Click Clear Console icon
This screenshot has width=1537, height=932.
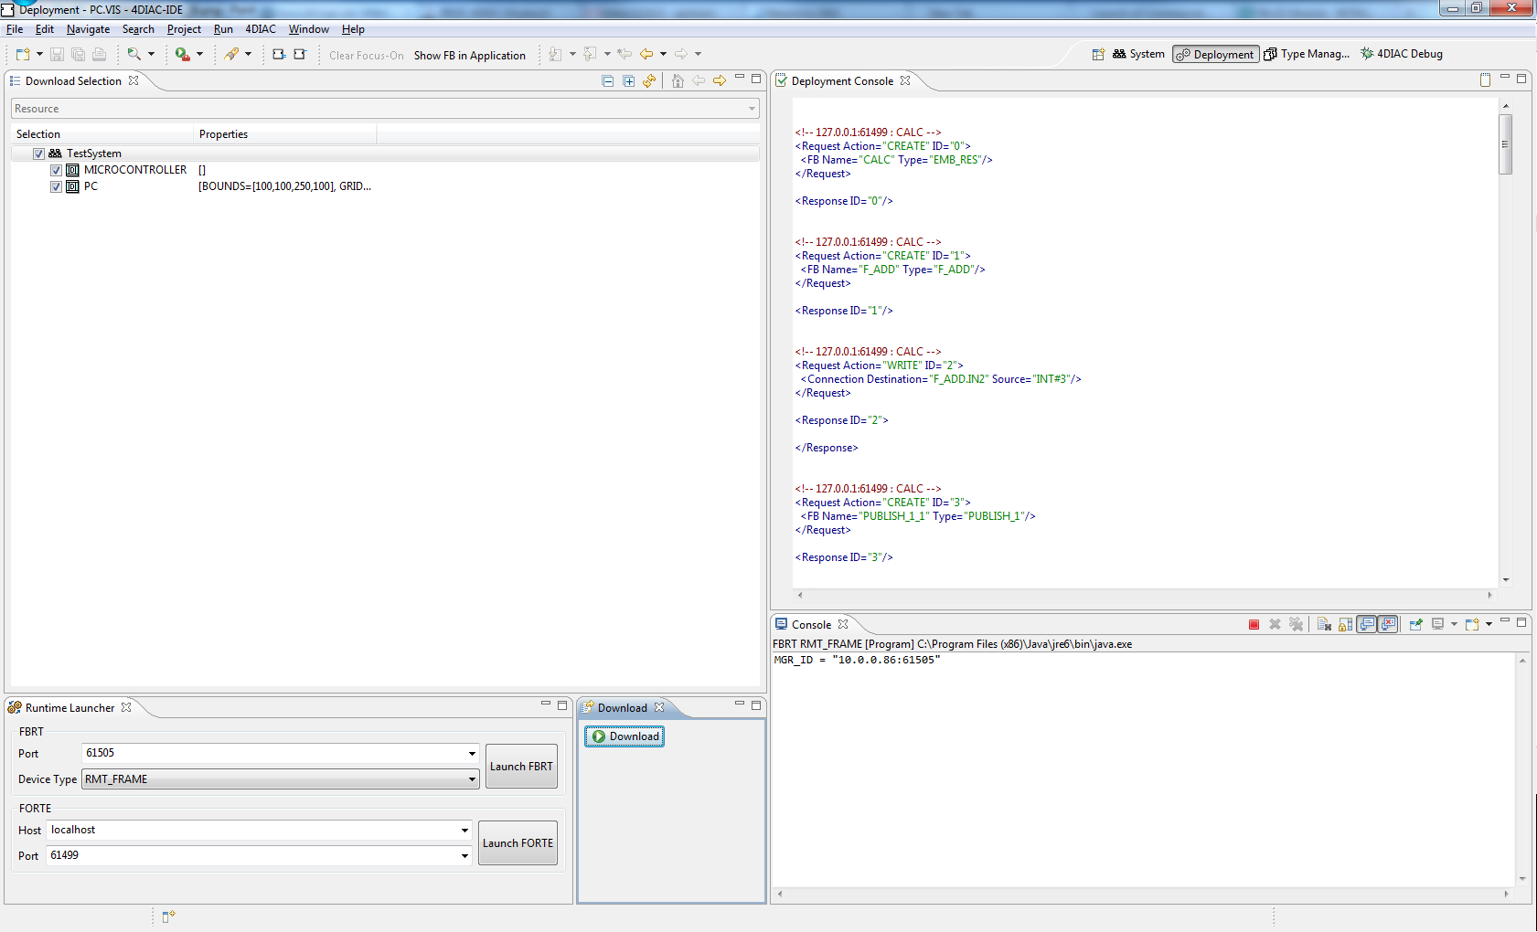coord(1324,624)
